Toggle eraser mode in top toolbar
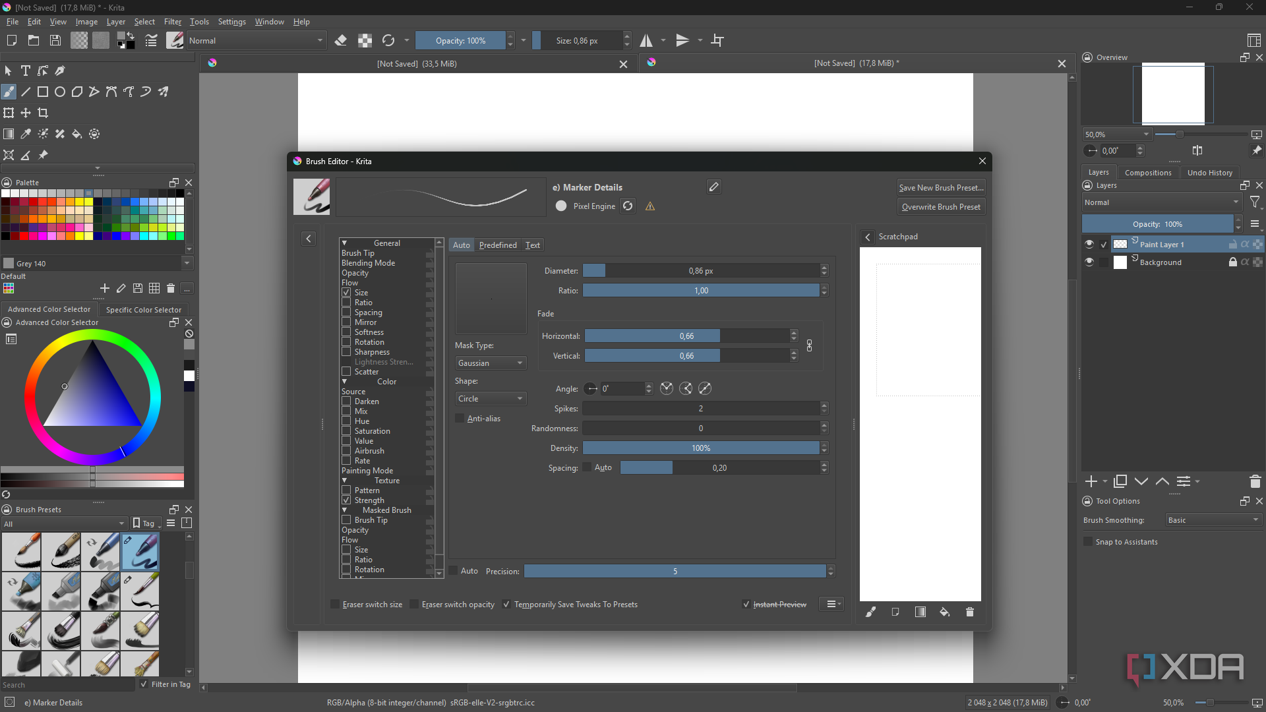 341,41
